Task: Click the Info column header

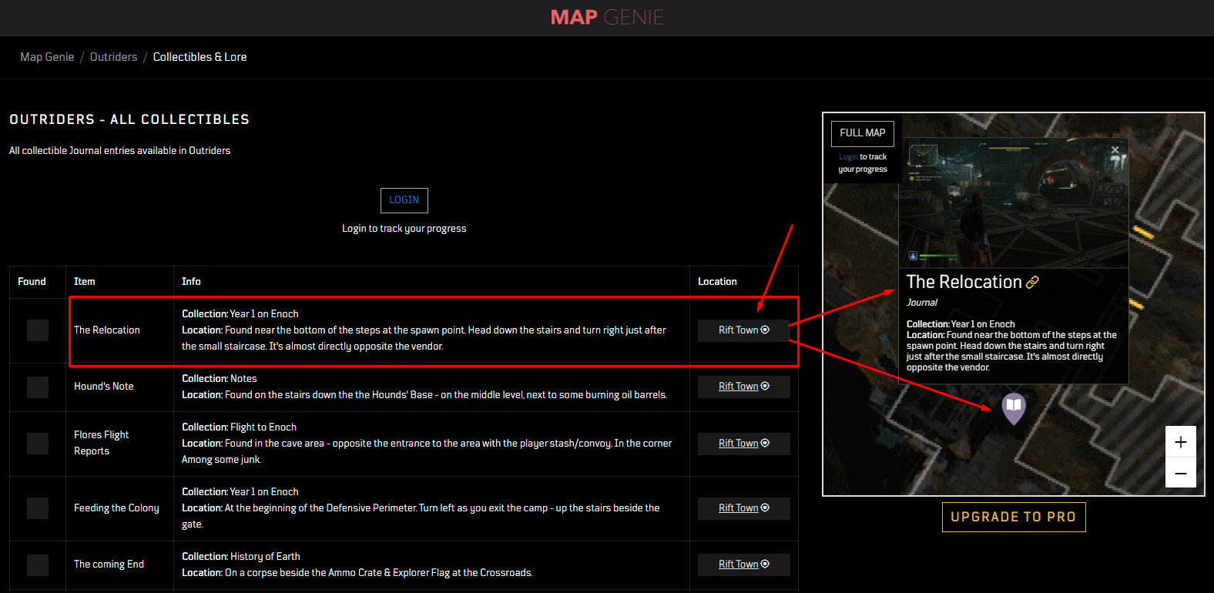Action: tap(191, 282)
